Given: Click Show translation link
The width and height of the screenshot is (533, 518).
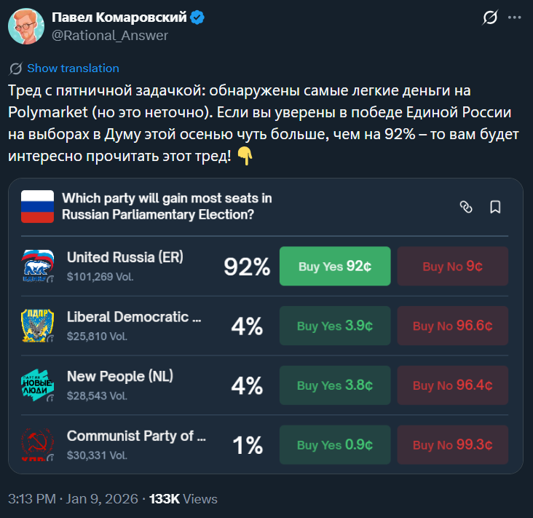Looking at the screenshot, I should pyautogui.click(x=73, y=68).
